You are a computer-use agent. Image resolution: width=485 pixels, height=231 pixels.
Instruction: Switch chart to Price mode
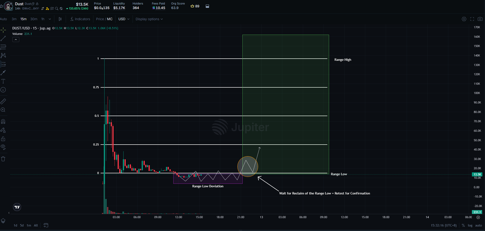pos(99,19)
